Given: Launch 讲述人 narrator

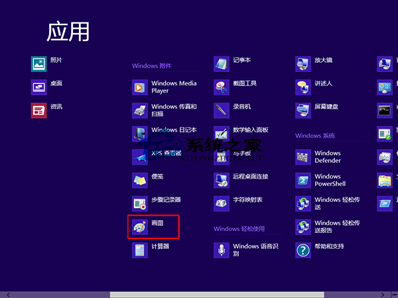Looking at the screenshot, I should coord(303,87).
